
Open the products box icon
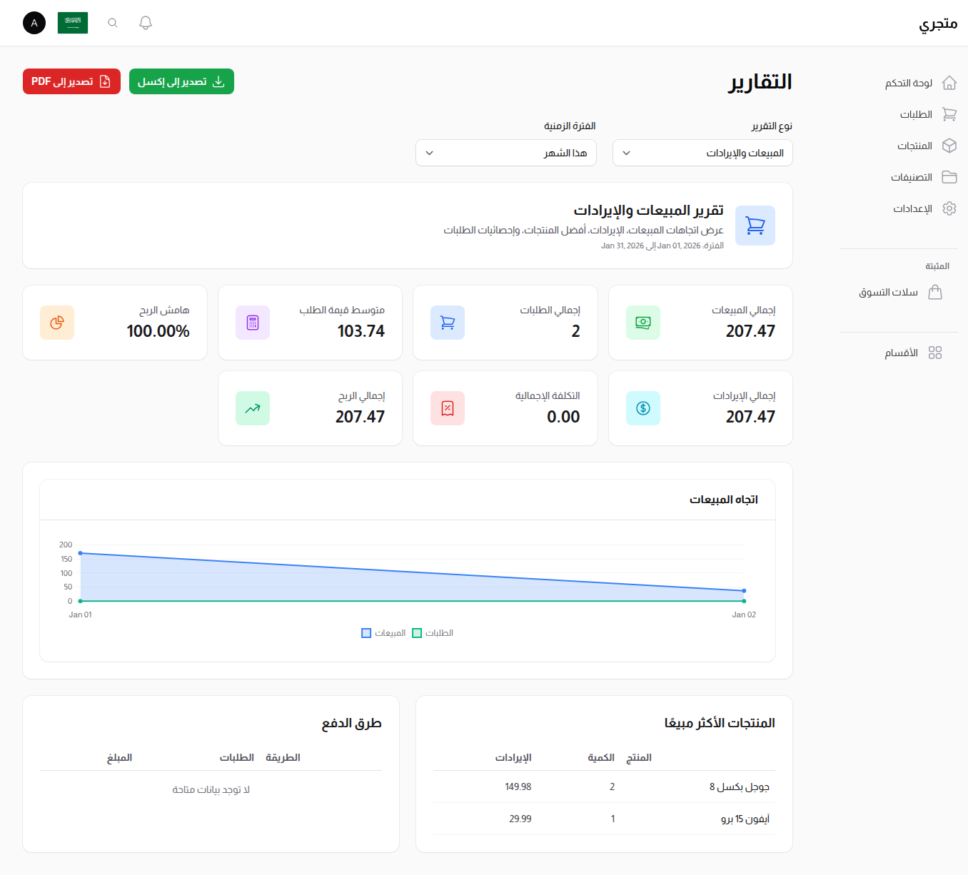click(949, 146)
